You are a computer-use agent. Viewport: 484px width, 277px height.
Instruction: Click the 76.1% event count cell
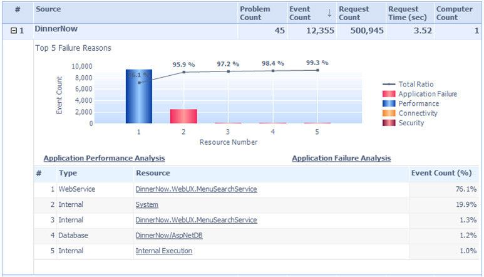coord(443,189)
